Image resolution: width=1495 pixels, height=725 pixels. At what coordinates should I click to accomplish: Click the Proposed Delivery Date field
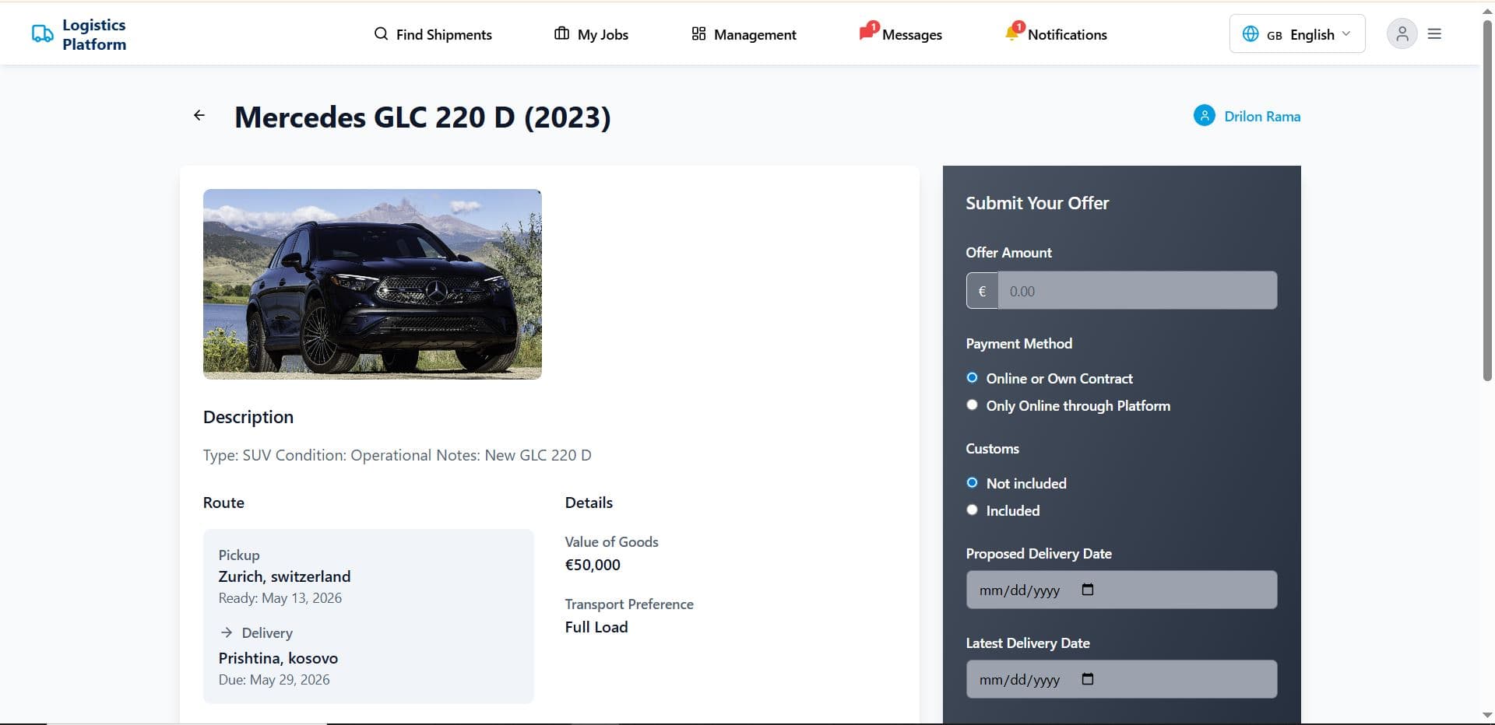click(x=1121, y=590)
